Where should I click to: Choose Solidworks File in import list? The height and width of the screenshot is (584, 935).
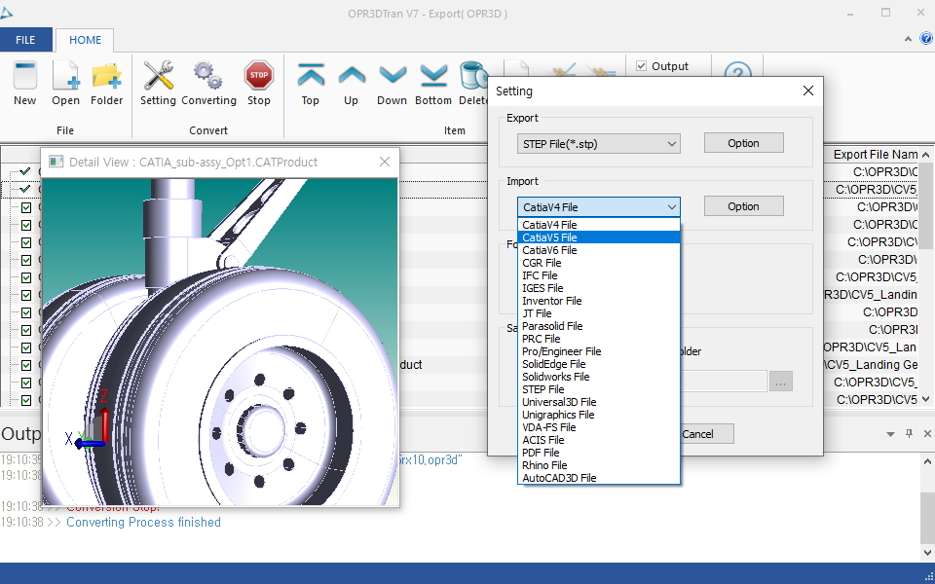pos(555,377)
